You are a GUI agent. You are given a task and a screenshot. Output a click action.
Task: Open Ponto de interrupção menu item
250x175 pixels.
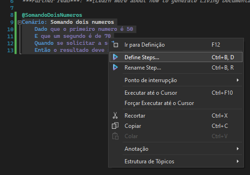176,80
